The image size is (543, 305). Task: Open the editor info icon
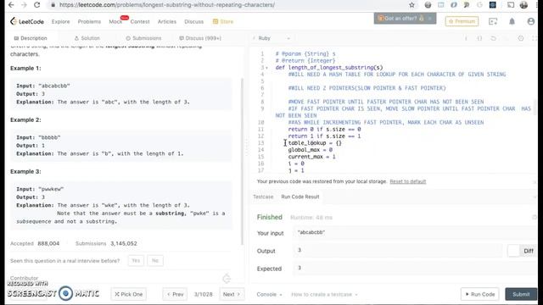pos(466,38)
